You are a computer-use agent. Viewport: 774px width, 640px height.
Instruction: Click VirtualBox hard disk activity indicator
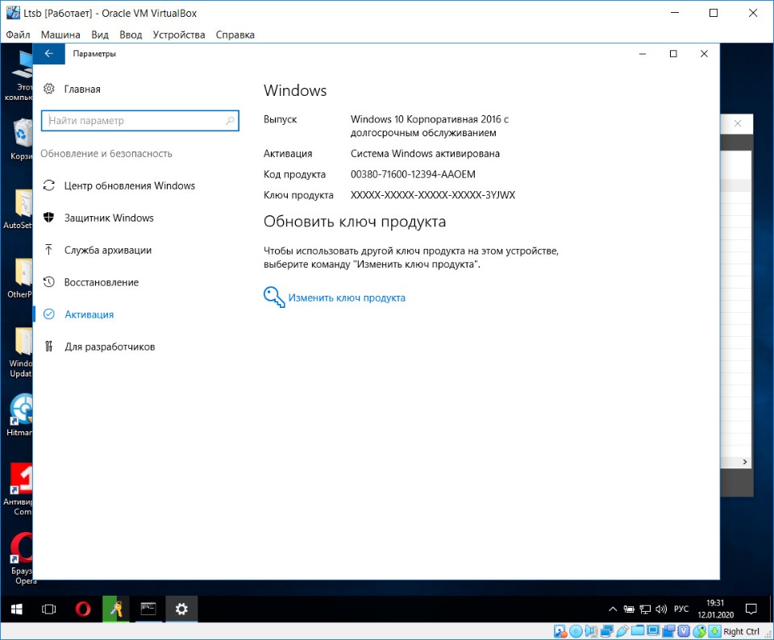click(560, 631)
